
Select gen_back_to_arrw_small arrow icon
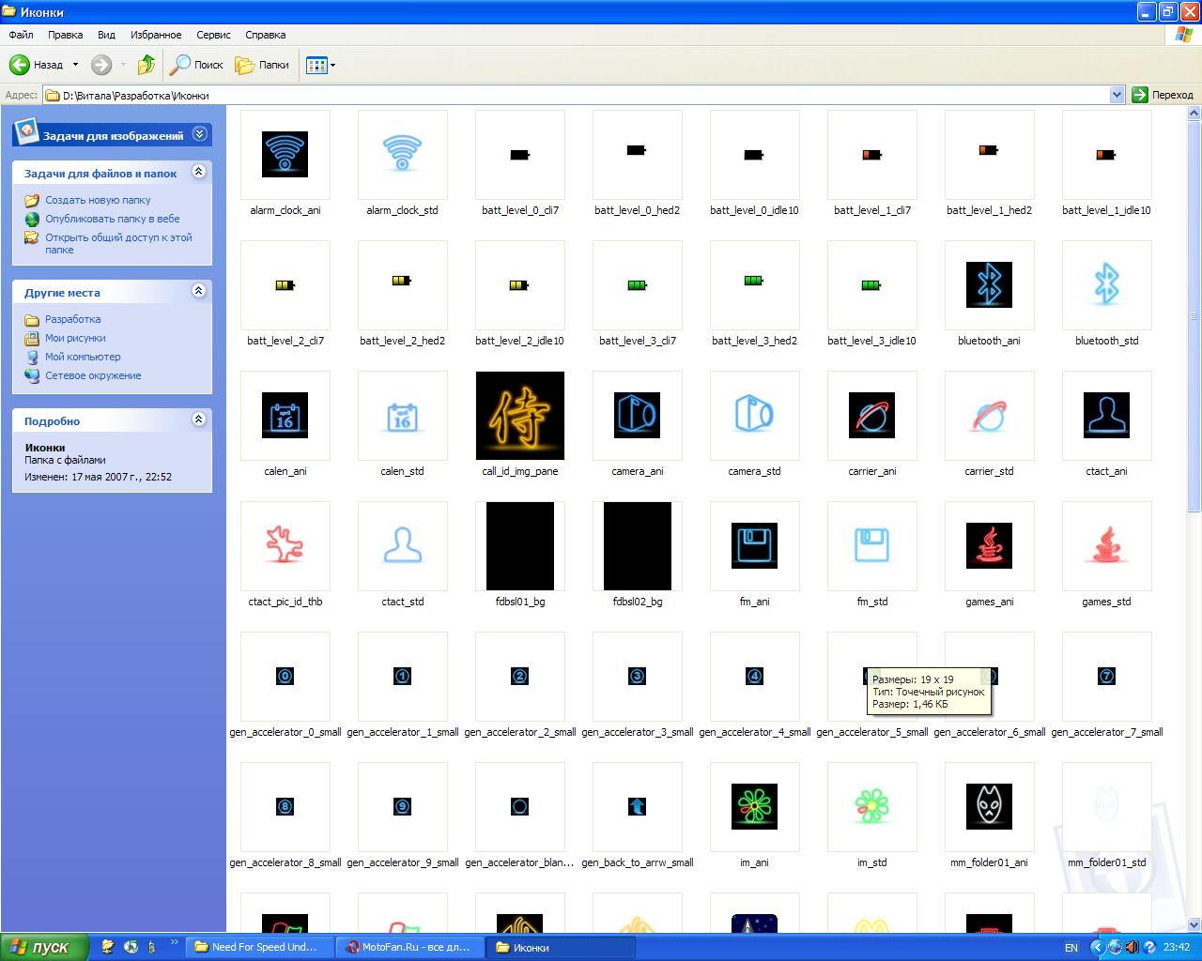point(638,807)
